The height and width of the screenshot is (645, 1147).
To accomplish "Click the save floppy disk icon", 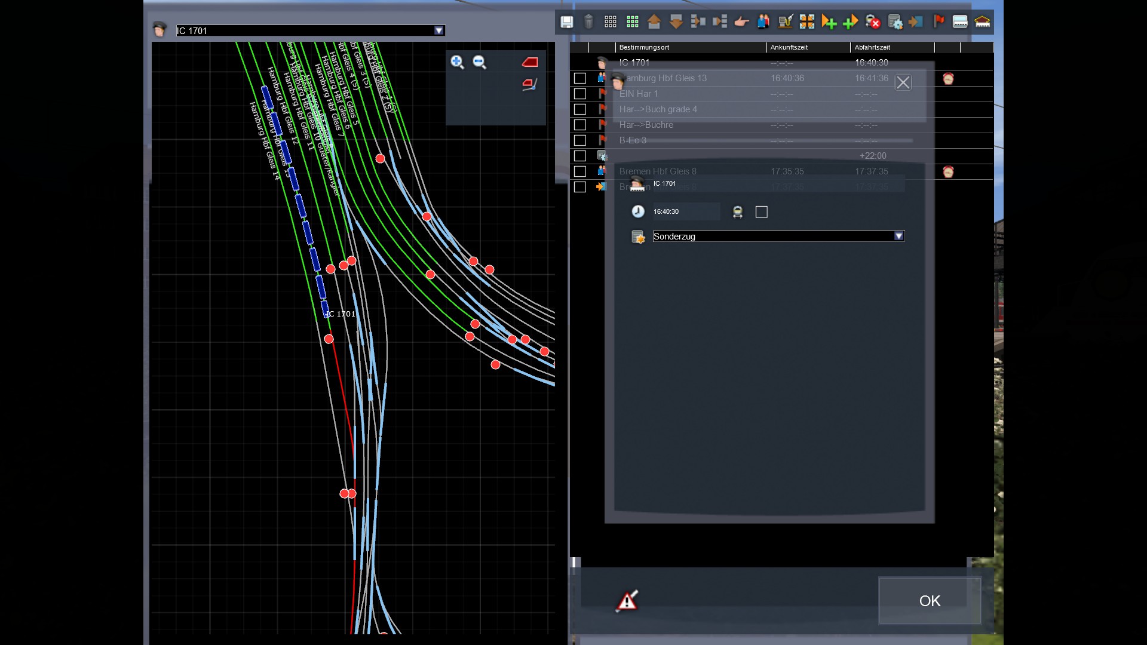I will coord(566,22).
